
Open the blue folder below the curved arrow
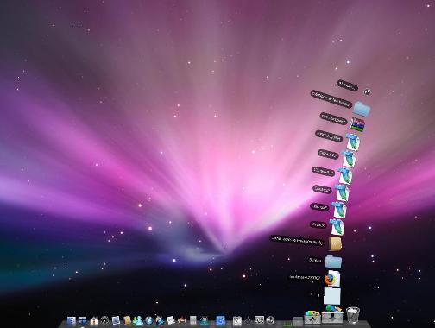coord(362,109)
